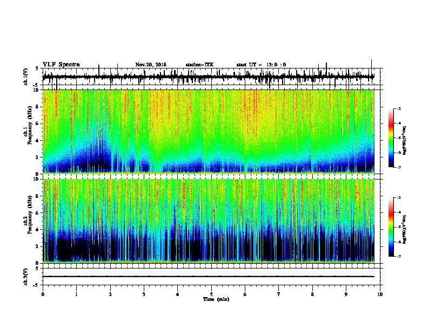Select the "Time (min)" axis title

tap(216, 299)
